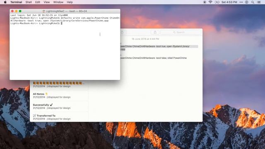Image resolution: width=265 pixels, height=149 pixels.
Task: Zoom the Terminal window with green button
Action: tap(20, 11)
